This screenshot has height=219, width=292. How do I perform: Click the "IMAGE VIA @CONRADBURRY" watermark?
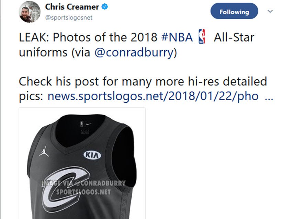point(83,183)
